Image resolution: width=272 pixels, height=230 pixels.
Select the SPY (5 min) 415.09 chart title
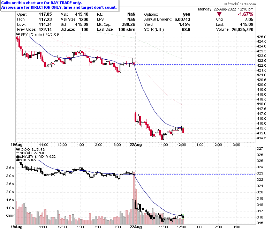point(40,34)
